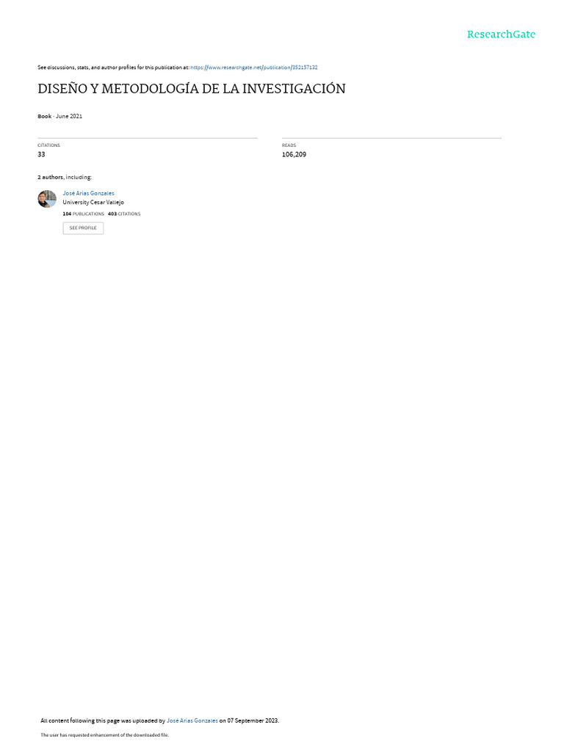The height and width of the screenshot is (752, 564).
Task: Select the title DISEÑO Y METODOLOGÍA DE LA INVESTIGACIÓN
Action: pyautogui.click(x=192, y=89)
